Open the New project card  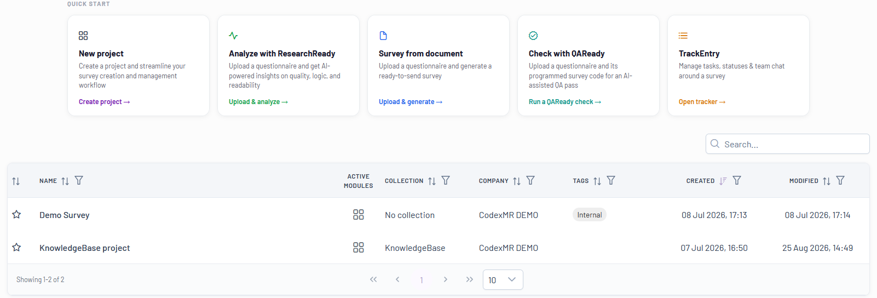pyautogui.click(x=139, y=65)
